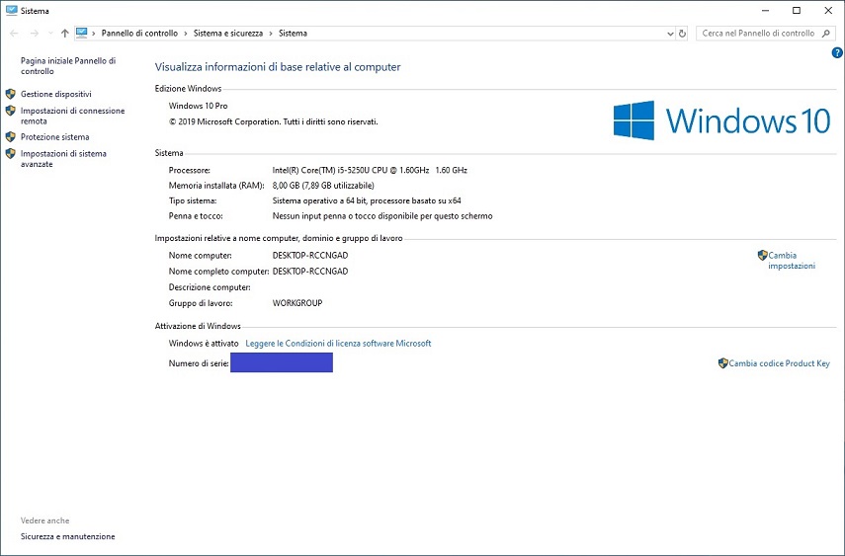Refresh the Sistema page

682,34
